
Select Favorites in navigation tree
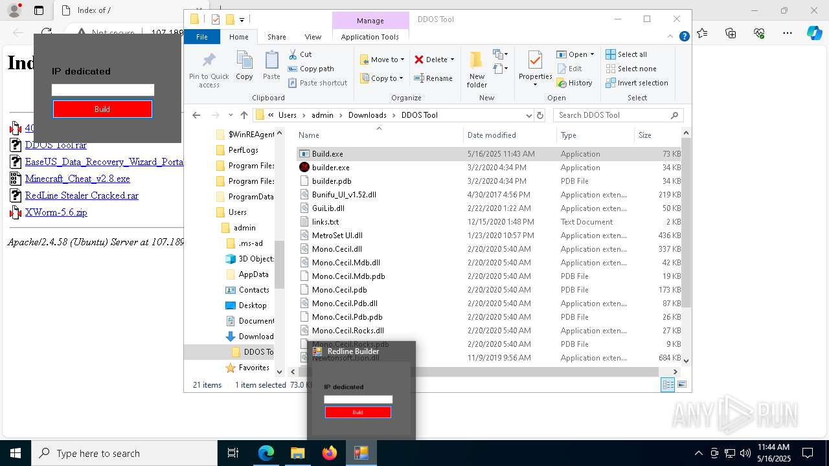pos(253,368)
